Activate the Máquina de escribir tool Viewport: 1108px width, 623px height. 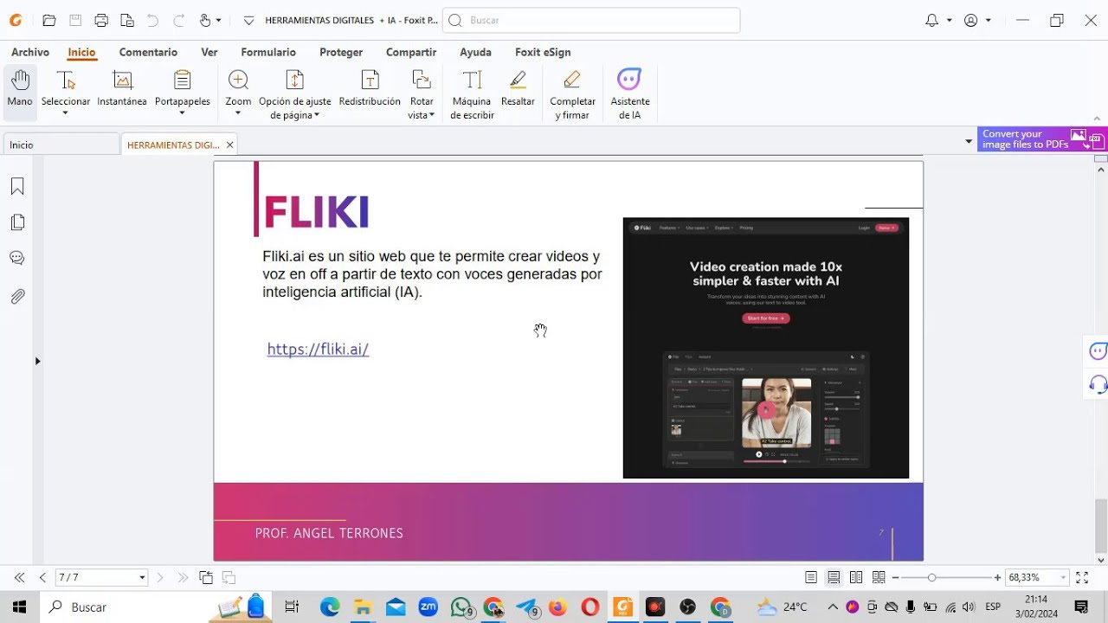(x=472, y=95)
